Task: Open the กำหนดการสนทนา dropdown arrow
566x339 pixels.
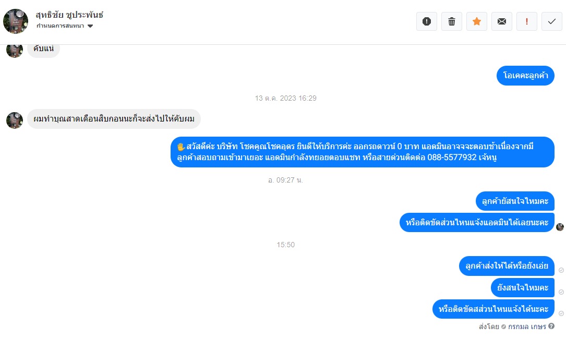Action: (x=90, y=26)
